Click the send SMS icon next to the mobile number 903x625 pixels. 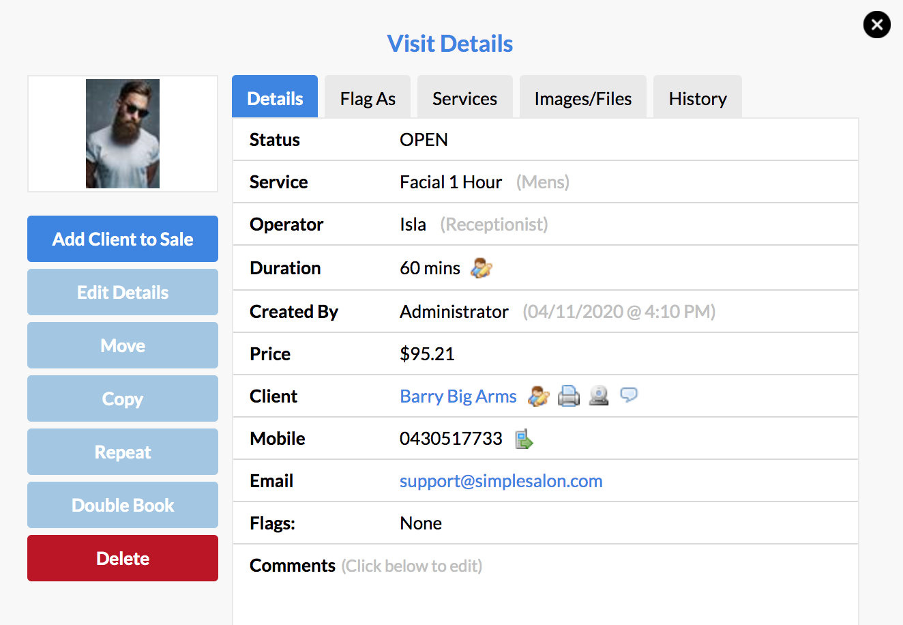(x=524, y=439)
